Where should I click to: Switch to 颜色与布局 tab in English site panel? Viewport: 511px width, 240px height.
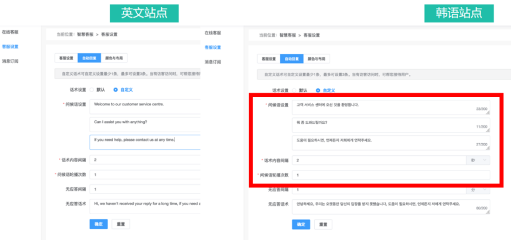114,58
